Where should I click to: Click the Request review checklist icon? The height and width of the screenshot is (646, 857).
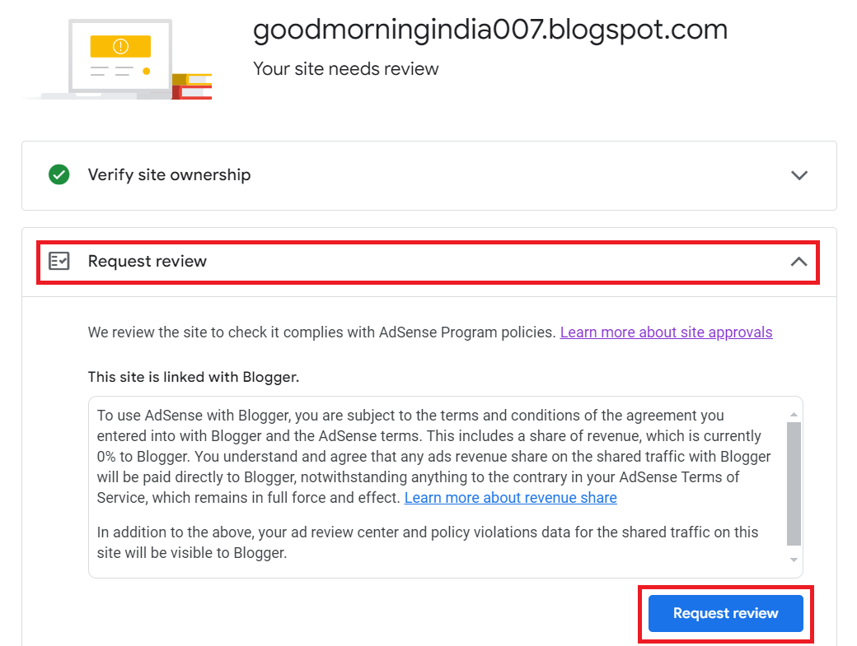pos(59,261)
